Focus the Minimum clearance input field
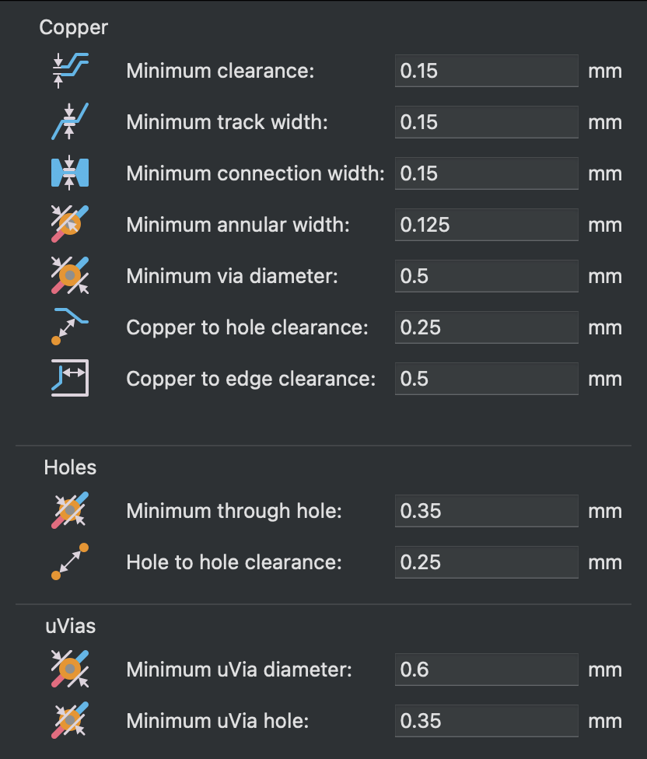 (x=486, y=71)
